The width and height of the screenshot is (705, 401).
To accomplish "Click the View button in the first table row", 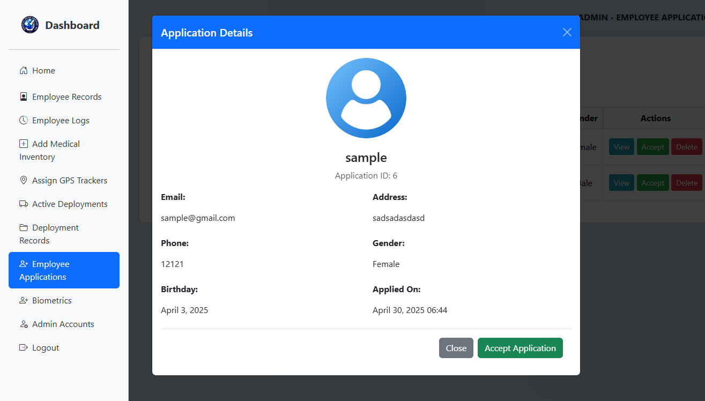I will [x=621, y=146].
